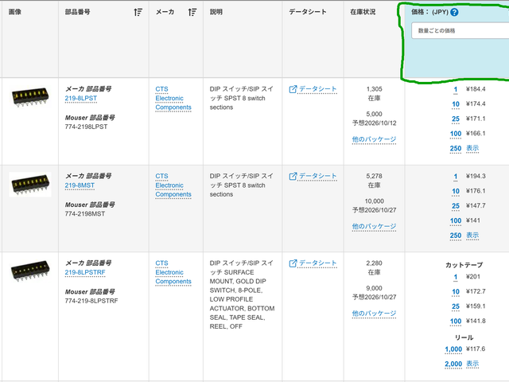Click the 1,305 在庫 stock text

(374, 94)
